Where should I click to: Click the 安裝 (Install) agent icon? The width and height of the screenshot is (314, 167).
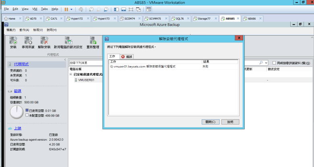tap(13, 40)
